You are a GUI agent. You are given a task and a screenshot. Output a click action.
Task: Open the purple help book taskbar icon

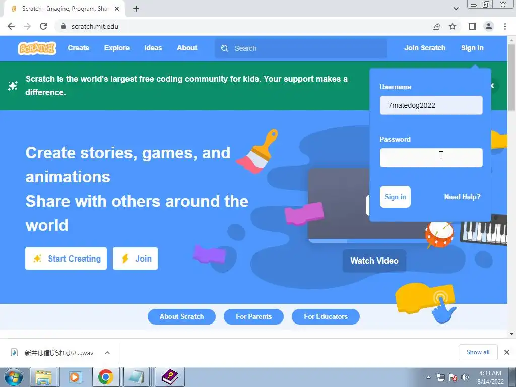(169, 377)
